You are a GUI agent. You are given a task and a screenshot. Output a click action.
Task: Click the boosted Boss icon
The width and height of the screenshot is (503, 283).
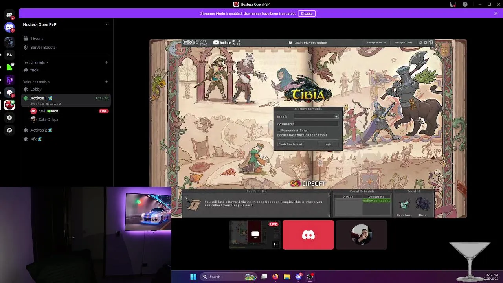pos(423,204)
